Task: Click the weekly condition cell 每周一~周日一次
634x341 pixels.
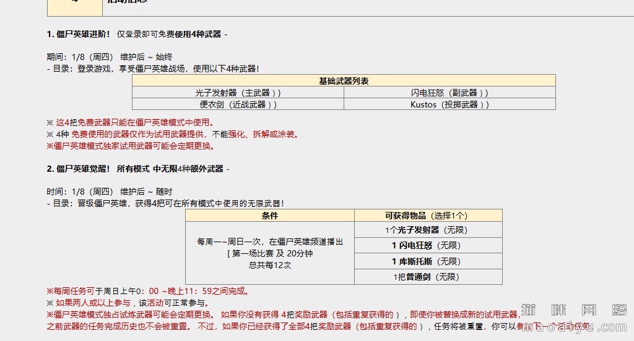Action: click(x=270, y=253)
